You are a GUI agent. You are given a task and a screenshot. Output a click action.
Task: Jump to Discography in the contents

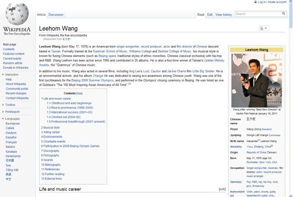pyautogui.click(x=50, y=151)
